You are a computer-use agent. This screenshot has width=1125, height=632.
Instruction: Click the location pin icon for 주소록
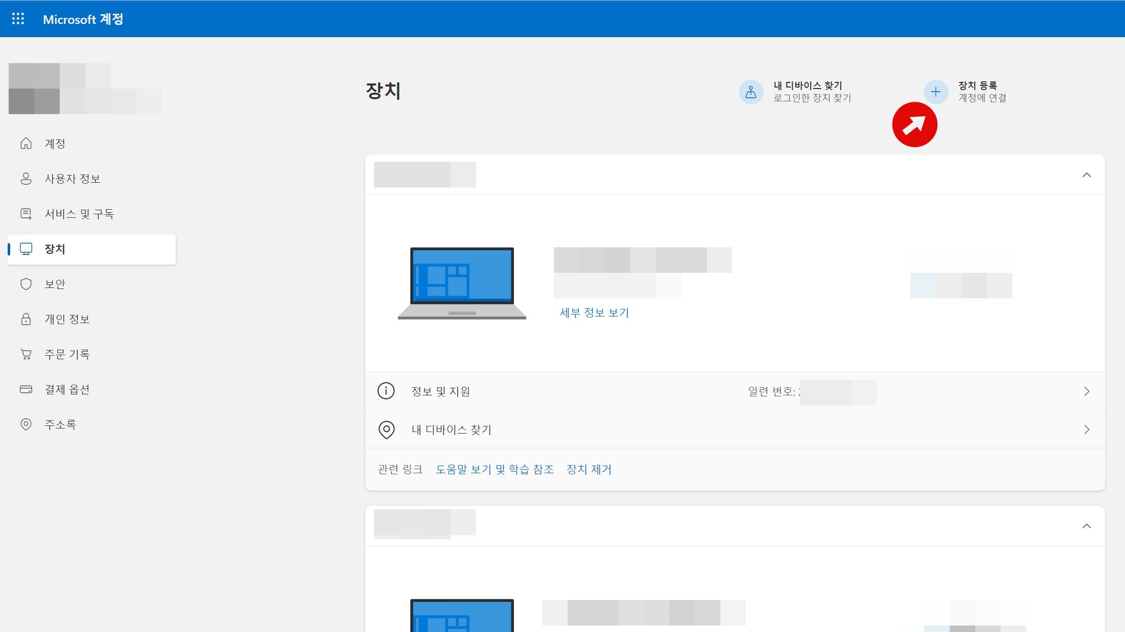pyautogui.click(x=26, y=424)
